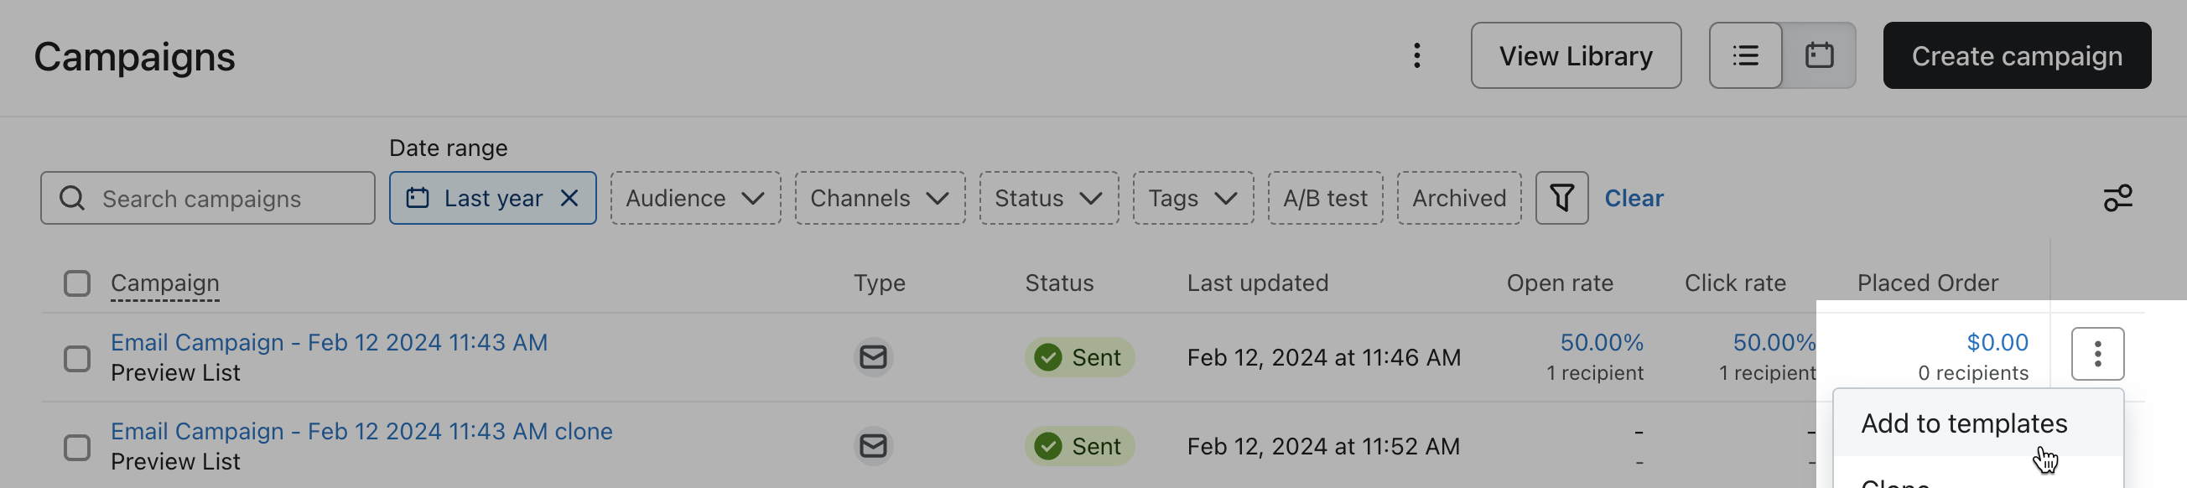Toggle the select-all campaigns checkbox
The width and height of the screenshot is (2187, 488).
(x=77, y=283)
